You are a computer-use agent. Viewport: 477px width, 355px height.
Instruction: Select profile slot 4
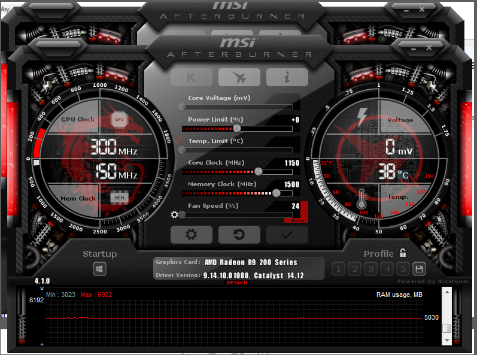(387, 269)
